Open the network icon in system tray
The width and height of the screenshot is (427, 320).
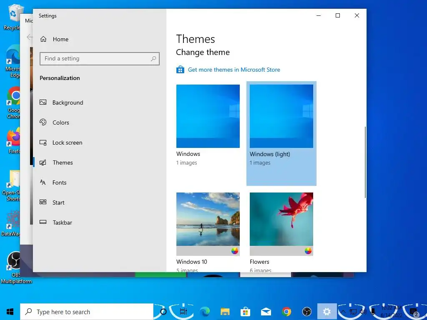[353, 312]
